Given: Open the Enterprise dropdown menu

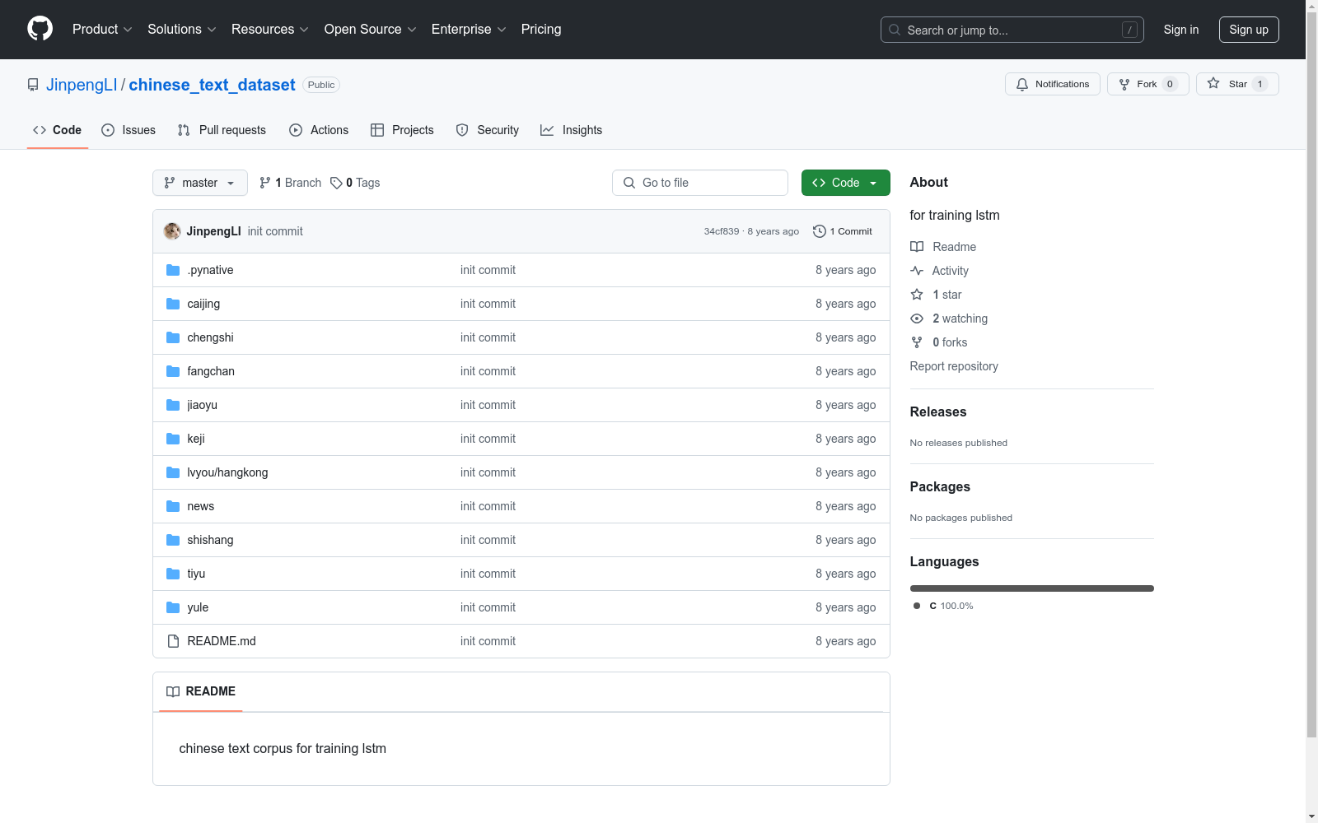Looking at the screenshot, I should 469,29.
